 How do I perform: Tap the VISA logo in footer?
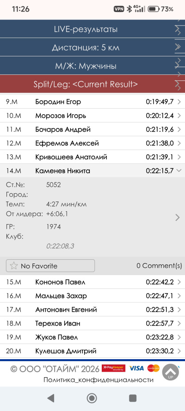(136, 368)
